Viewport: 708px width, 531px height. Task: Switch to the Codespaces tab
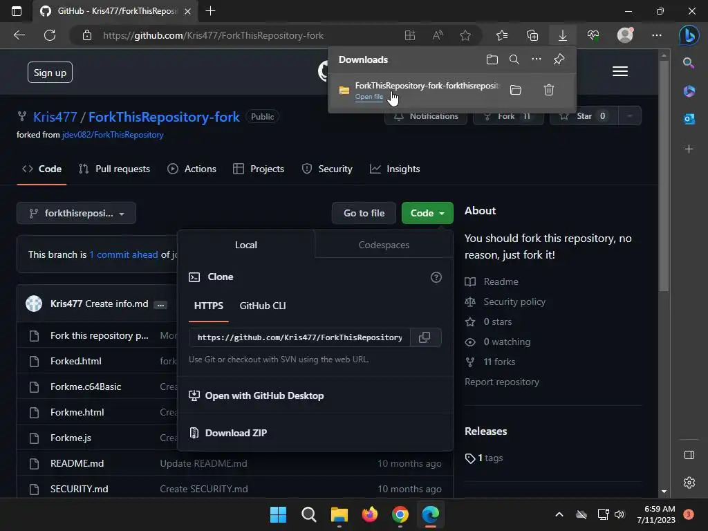(384, 245)
